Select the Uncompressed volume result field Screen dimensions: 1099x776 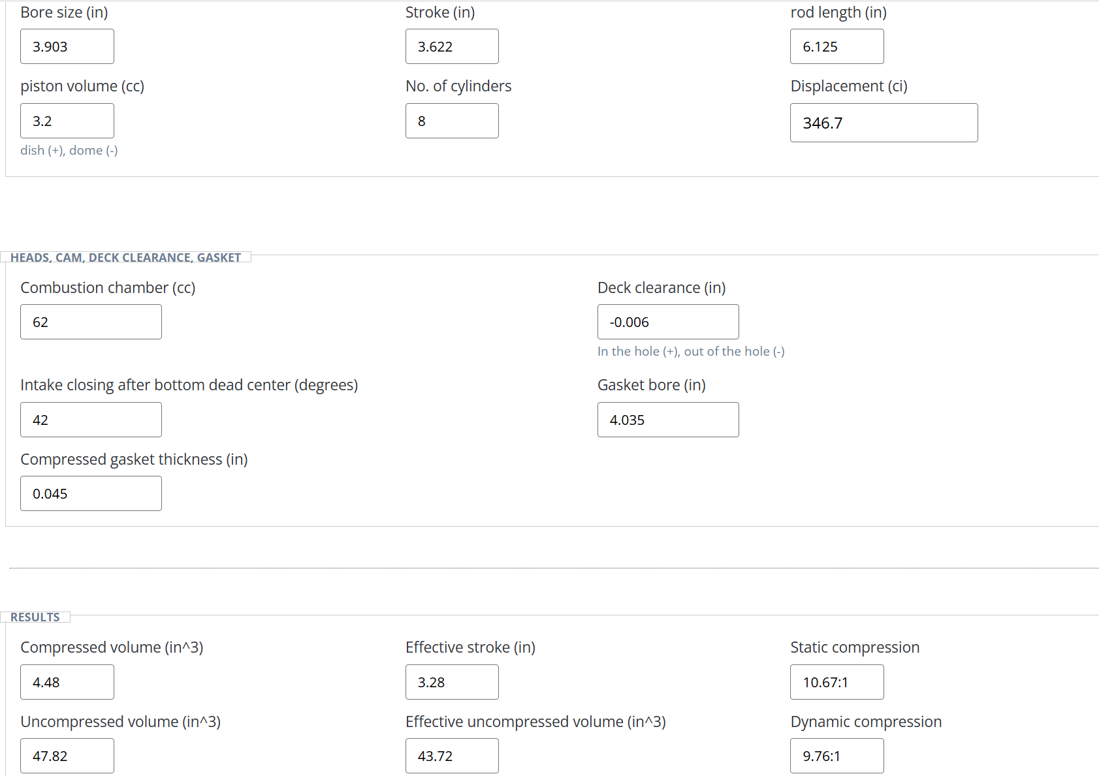pyautogui.click(x=67, y=756)
